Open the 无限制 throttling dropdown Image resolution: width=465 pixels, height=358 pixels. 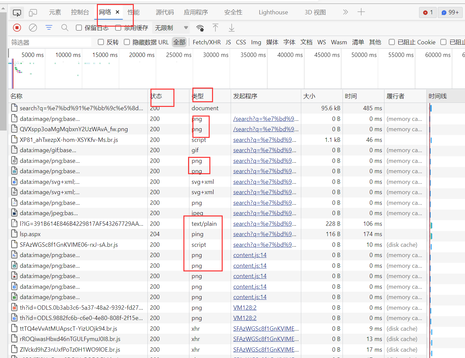[171, 28]
